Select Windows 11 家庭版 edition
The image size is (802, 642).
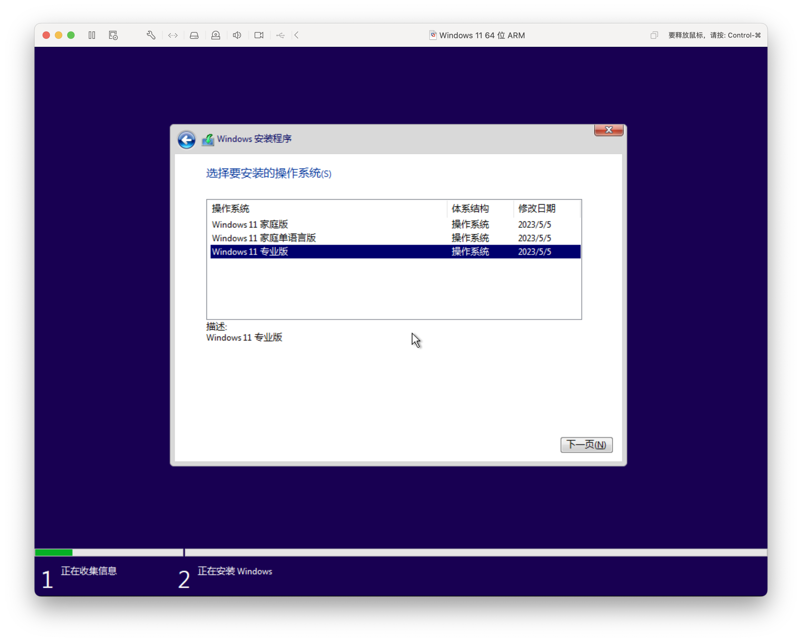[x=250, y=225]
